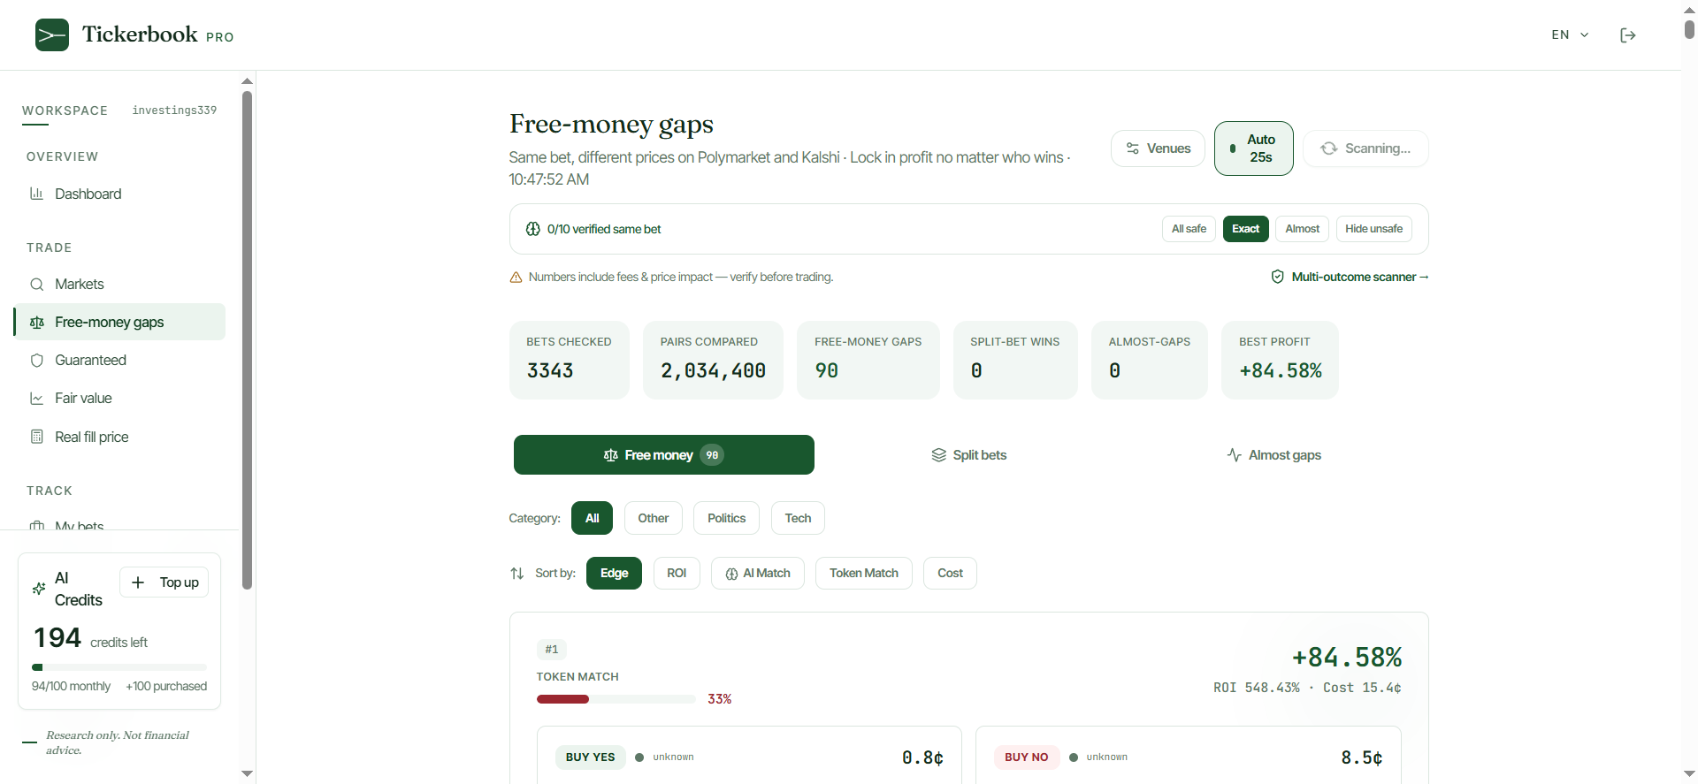Sort results by ROI
Screen dimensions: 1698x784
(677, 574)
